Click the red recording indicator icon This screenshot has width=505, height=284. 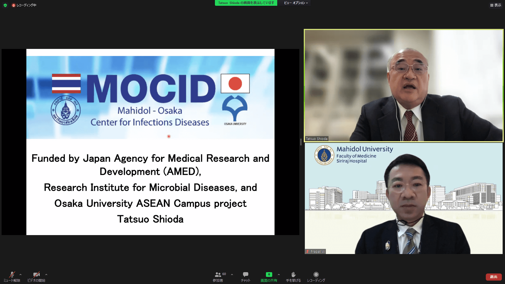pyautogui.click(x=14, y=5)
